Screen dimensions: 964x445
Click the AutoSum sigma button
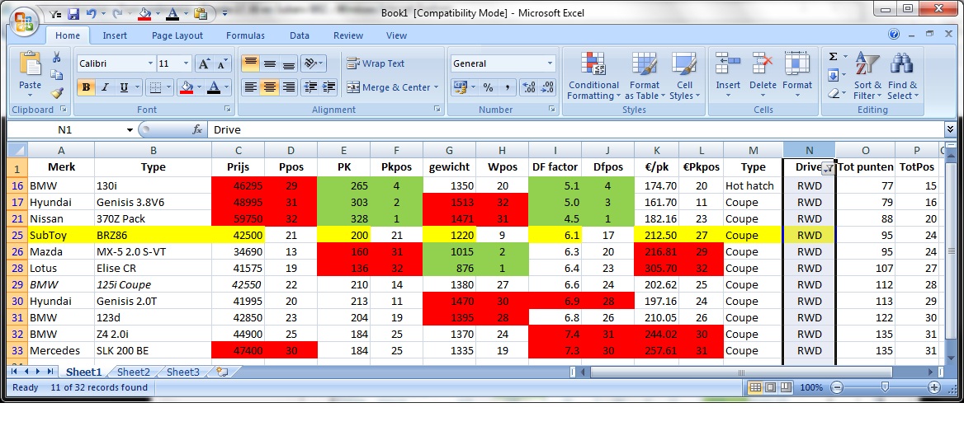(833, 57)
